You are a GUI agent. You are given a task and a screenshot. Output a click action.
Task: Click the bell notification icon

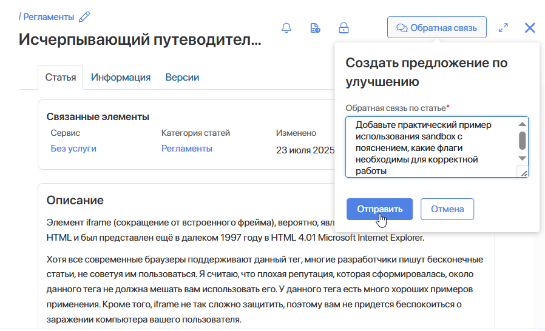tap(286, 28)
